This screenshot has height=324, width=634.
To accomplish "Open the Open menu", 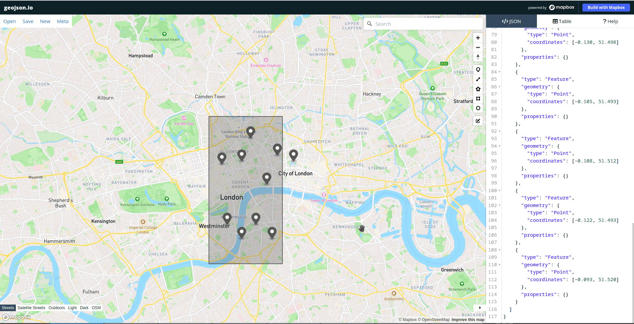I will 10,21.
